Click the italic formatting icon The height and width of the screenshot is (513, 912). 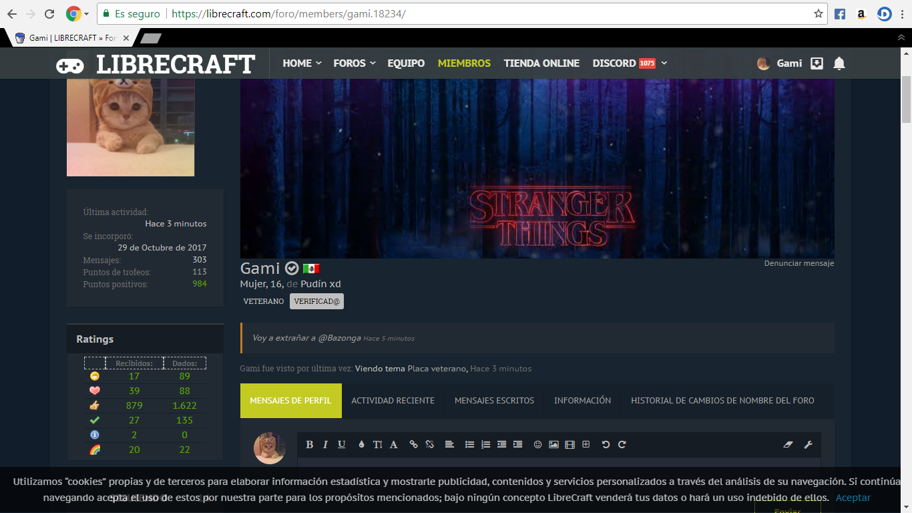tap(326, 445)
